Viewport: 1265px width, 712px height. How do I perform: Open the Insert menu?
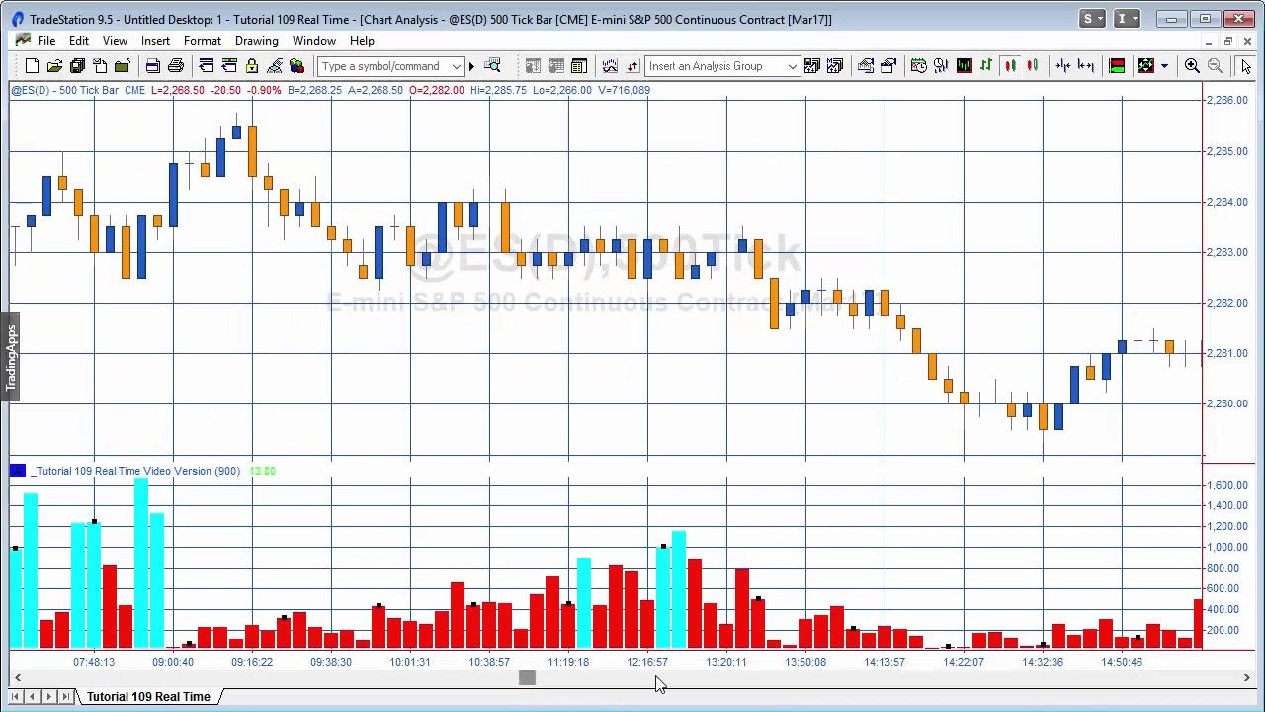(155, 41)
